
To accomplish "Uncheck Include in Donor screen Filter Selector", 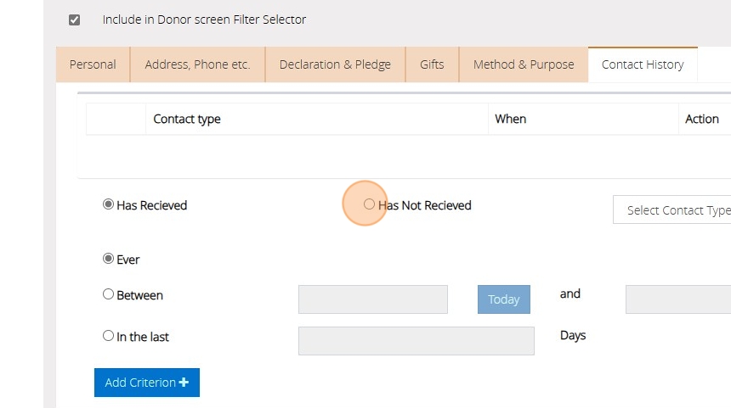I will click(x=75, y=20).
